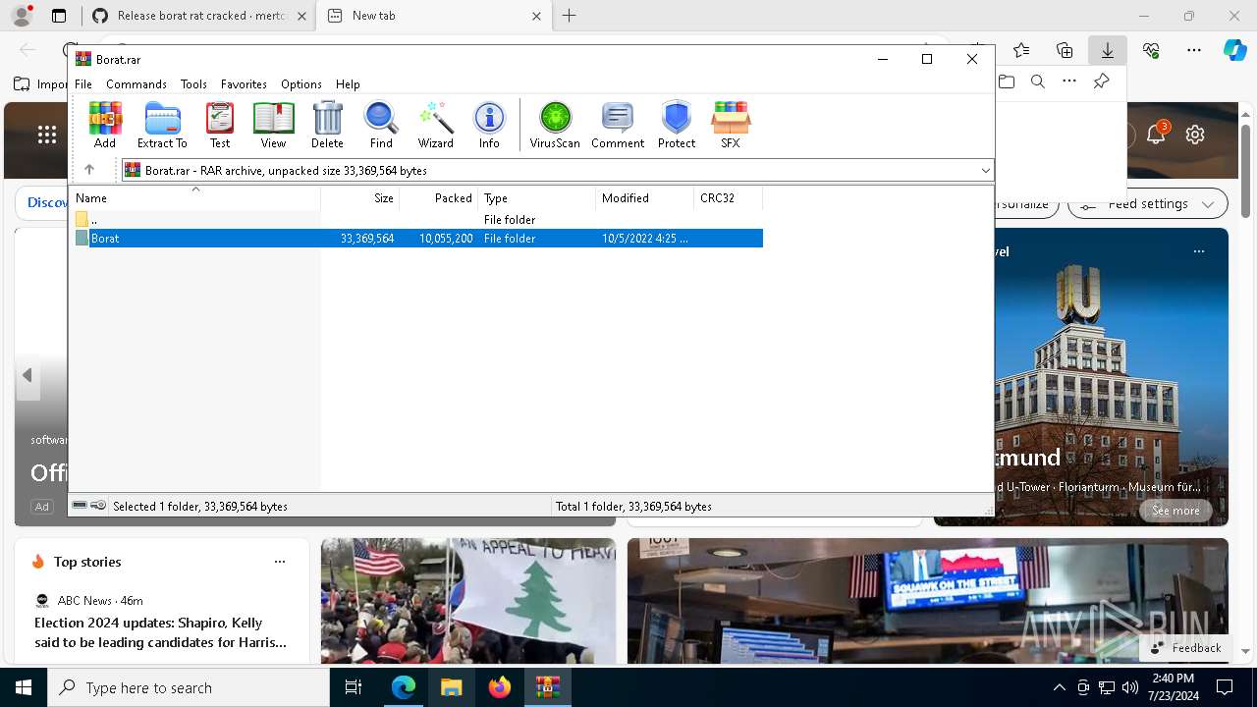
Task: Click the Comment toolbar icon
Action: click(618, 125)
